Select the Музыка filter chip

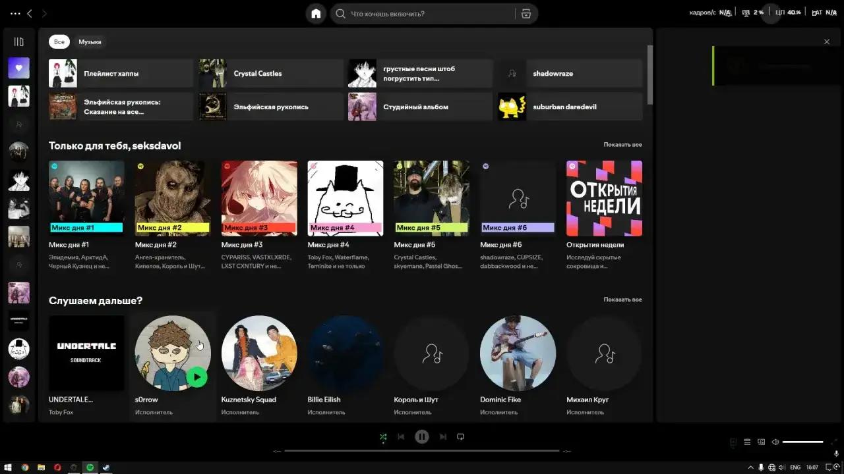click(x=90, y=41)
